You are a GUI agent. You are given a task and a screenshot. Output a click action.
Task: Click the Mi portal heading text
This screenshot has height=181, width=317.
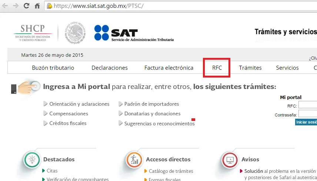click(291, 98)
